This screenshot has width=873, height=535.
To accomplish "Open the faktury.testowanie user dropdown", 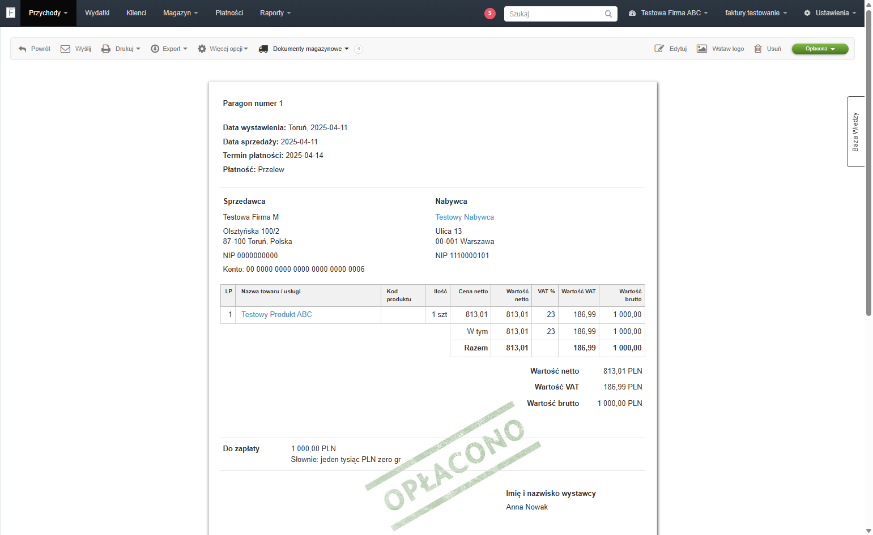I will [x=756, y=13].
